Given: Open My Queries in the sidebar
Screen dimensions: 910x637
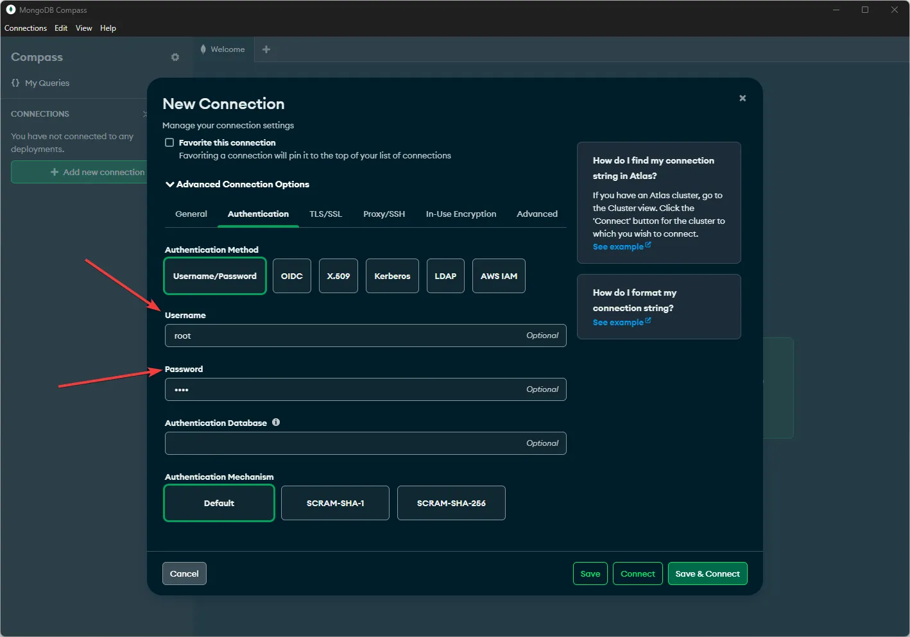Looking at the screenshot, I should [x=46, y=83].
